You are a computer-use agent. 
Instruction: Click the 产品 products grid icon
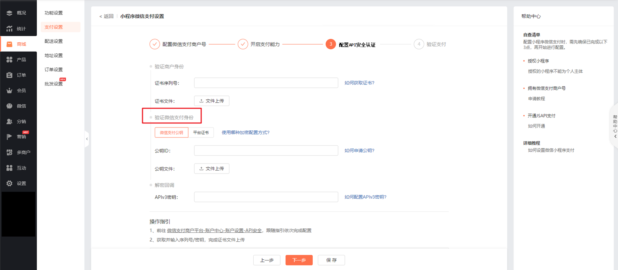pyautogui.click(x=9, y=59)
